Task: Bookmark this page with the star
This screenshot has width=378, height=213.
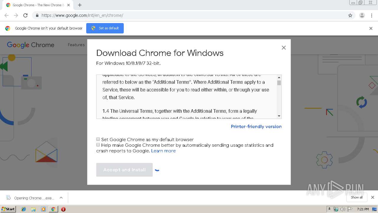Action: coord(350,15)
